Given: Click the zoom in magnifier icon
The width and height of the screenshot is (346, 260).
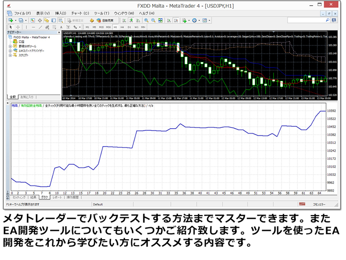Looking at the screenshot, I should coord(146,20).
